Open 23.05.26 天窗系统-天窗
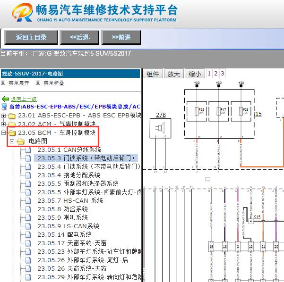Screen dimensions: 284x282 72,269
